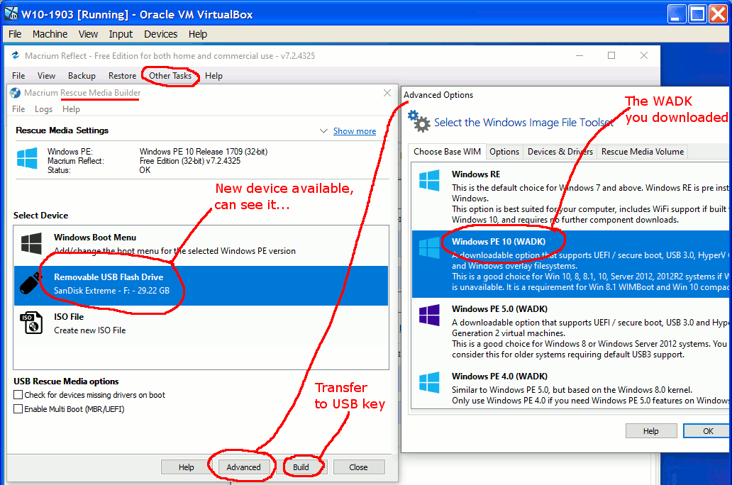The height and width of the screenshot is (485, 732).
Task: Select Windows PE 10 (WADK) option
Action: coord(572,264)
